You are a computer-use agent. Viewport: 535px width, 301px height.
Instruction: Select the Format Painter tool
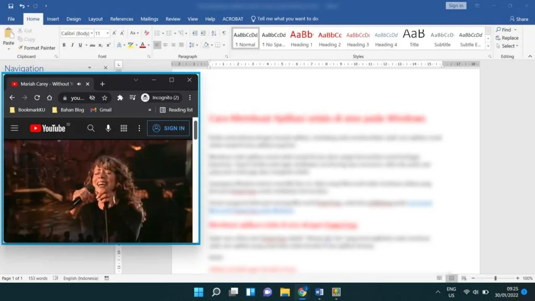(36, 48)
